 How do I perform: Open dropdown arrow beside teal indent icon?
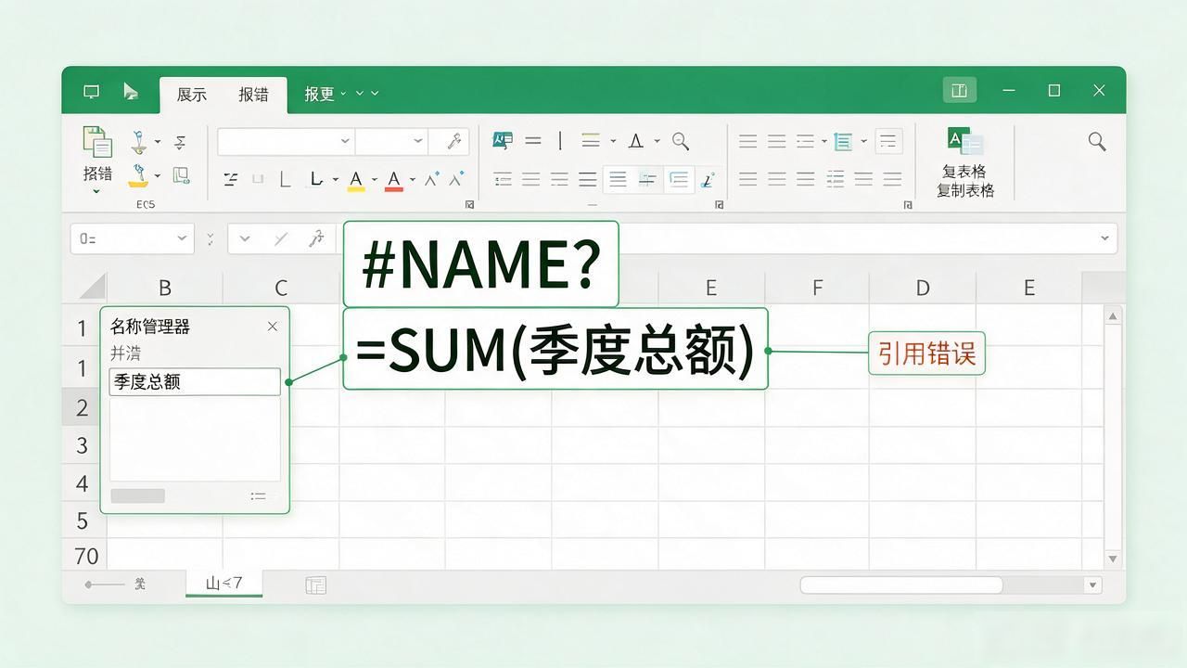863,141
